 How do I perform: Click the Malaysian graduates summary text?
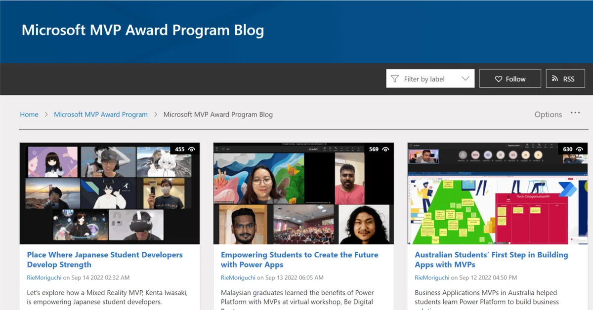(297, 299)
